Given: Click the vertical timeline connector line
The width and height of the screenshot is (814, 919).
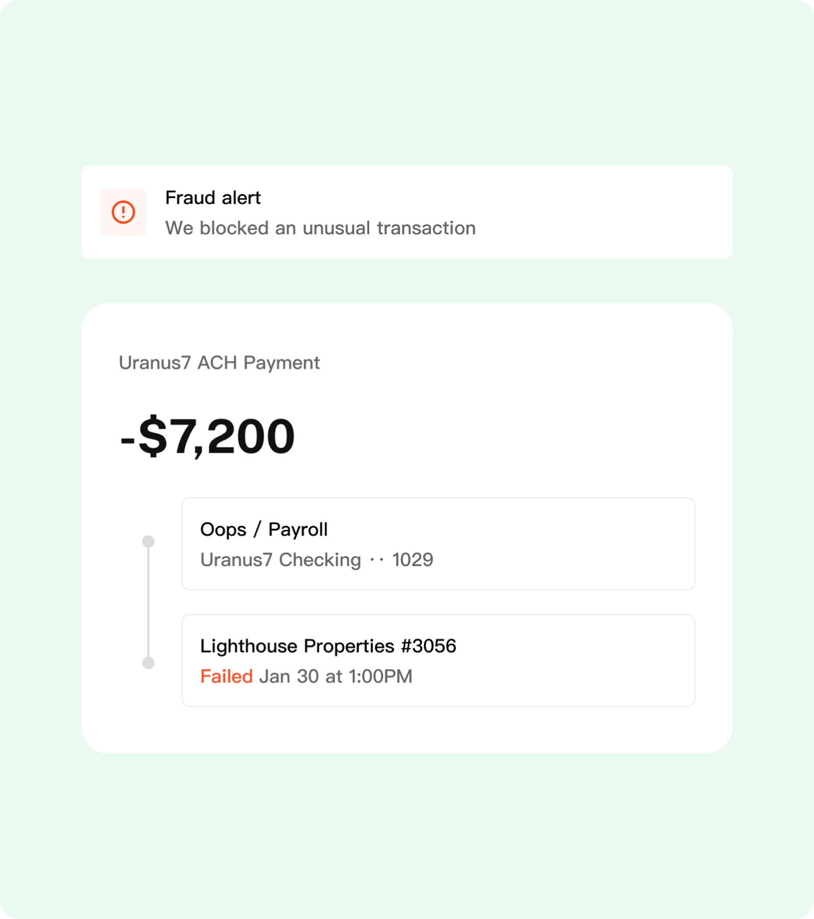Looking at the screenshot, I should 148,602.
